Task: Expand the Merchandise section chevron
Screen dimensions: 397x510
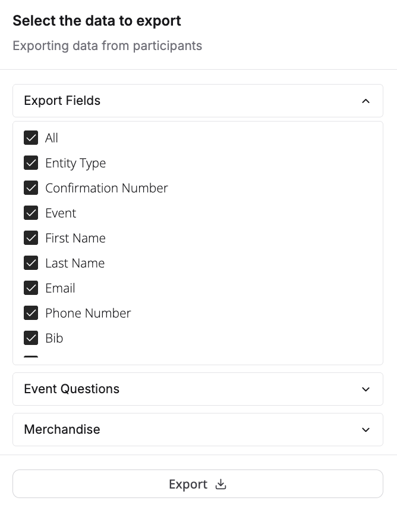Action: pyautogui.click(x=366, y=430)
